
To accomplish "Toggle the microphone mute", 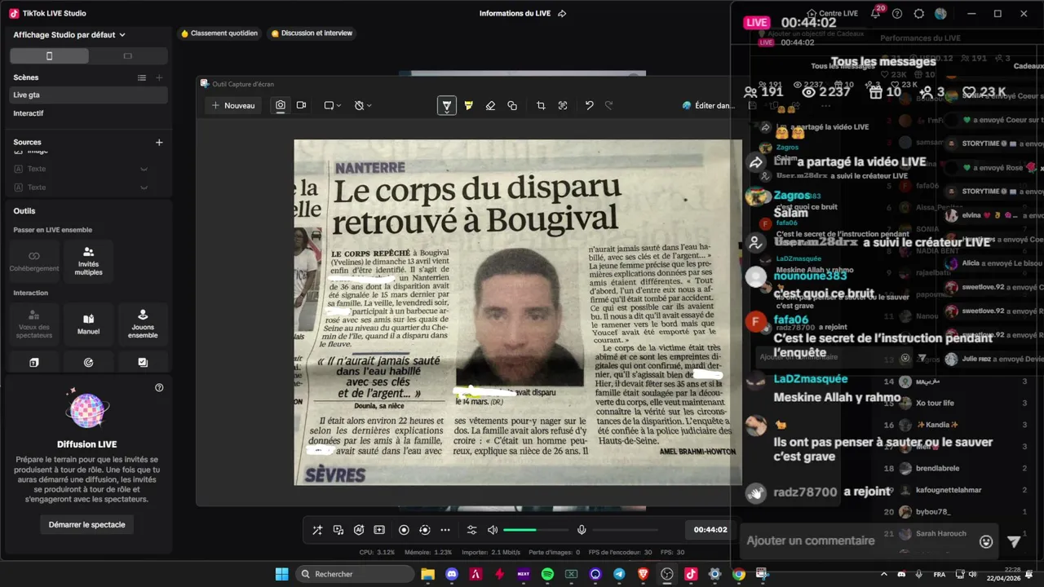I will click(582, 530).
